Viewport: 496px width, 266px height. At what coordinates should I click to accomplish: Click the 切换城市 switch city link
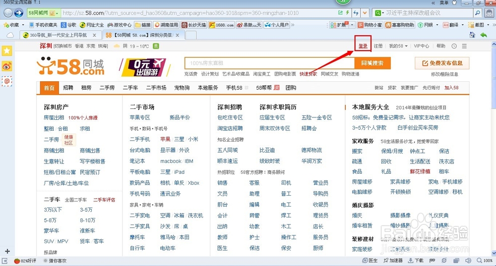coord(63,46)
